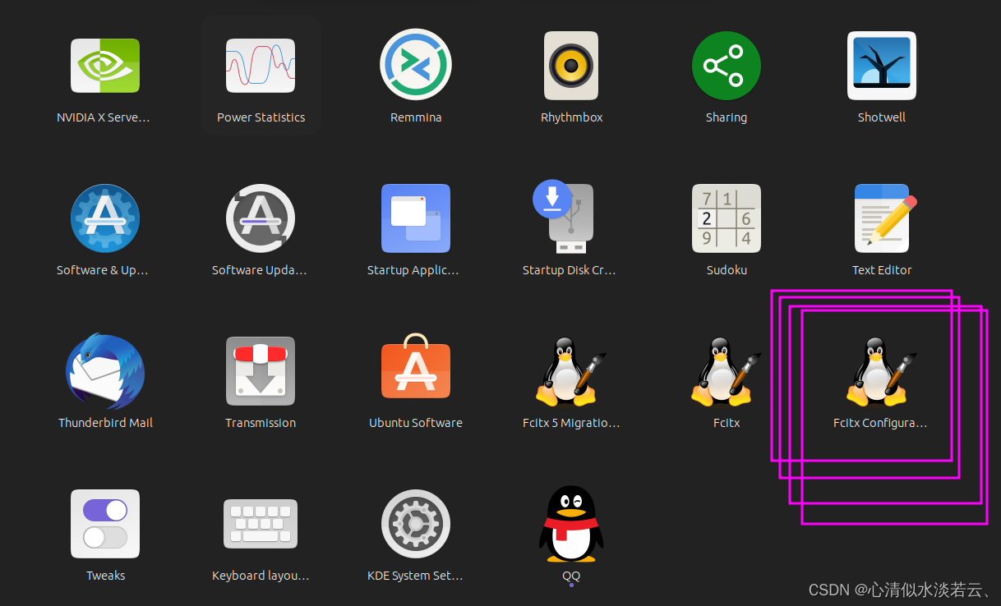
Task: Launch Keyboard layout viewer
Action: point(261,524)
